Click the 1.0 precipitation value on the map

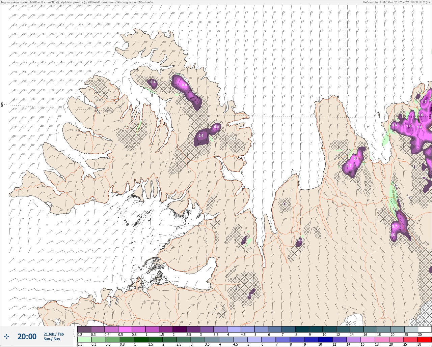click(x=420, y=127)
